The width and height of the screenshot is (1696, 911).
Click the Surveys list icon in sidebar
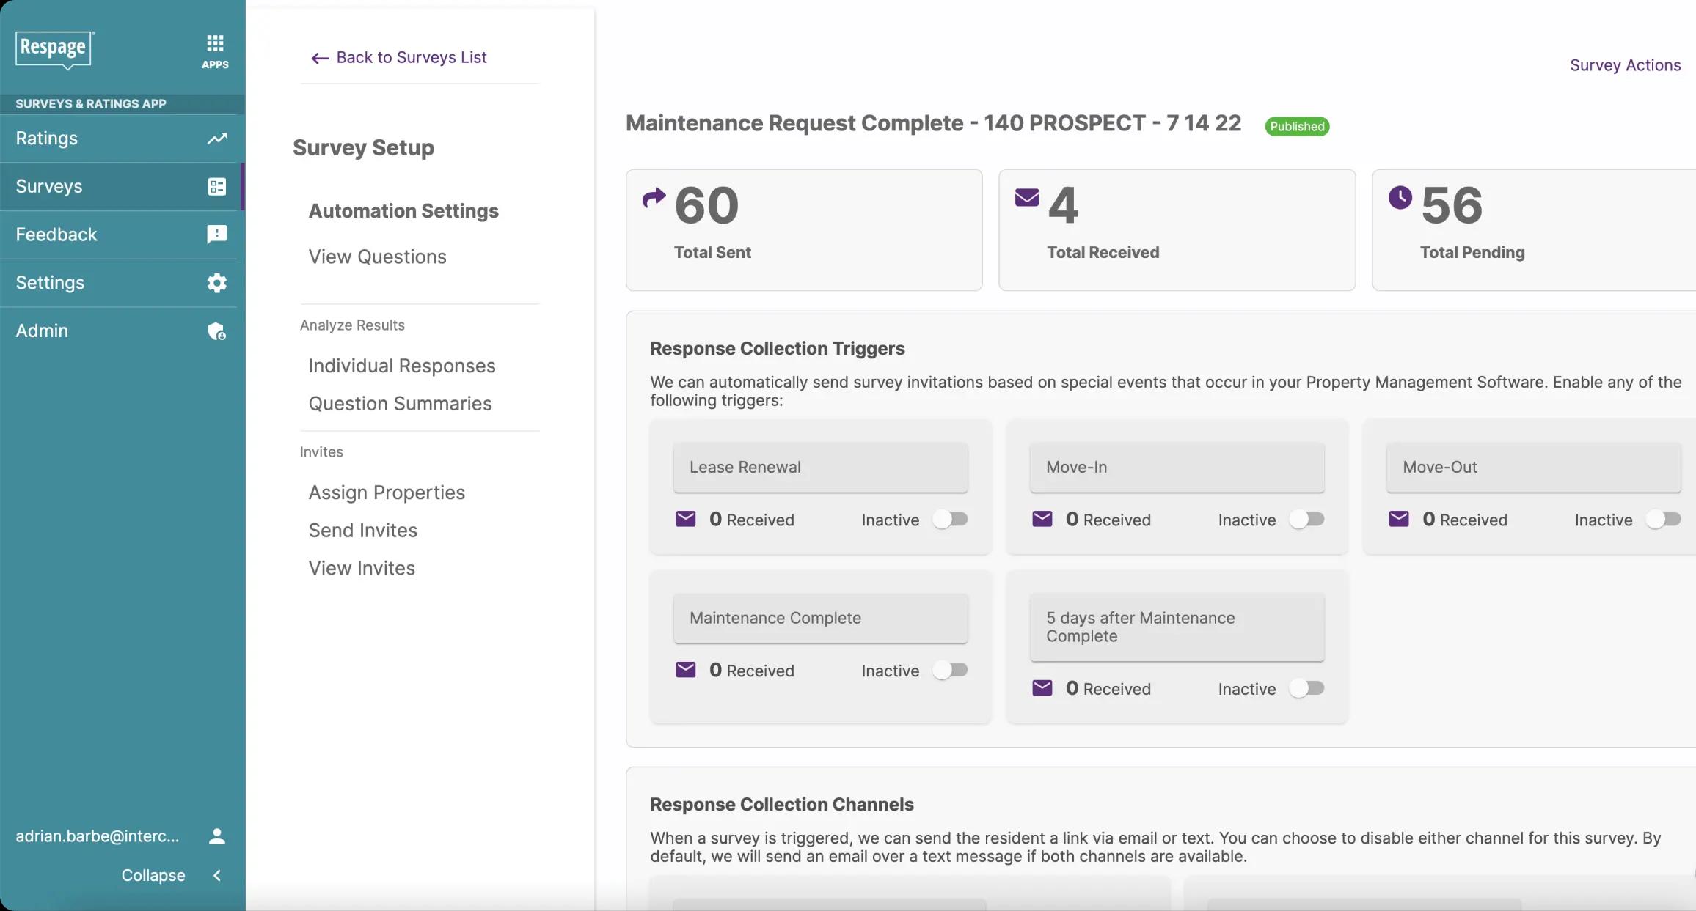tap(217, 187)
